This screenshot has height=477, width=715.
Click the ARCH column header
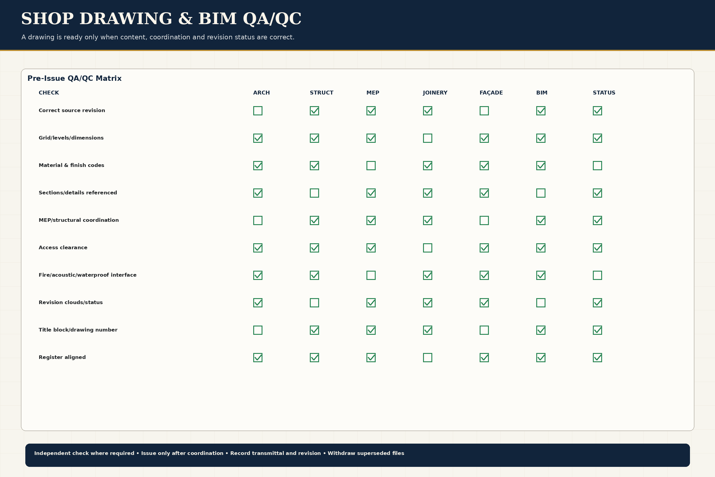coord(262,93)
